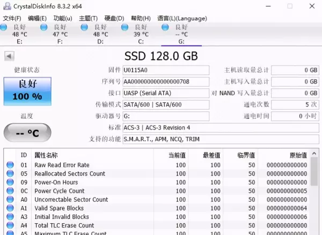Click the 当前值 column header

(171, 155)
